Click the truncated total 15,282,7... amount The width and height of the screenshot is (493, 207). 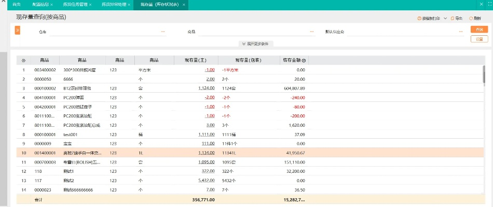294,199
